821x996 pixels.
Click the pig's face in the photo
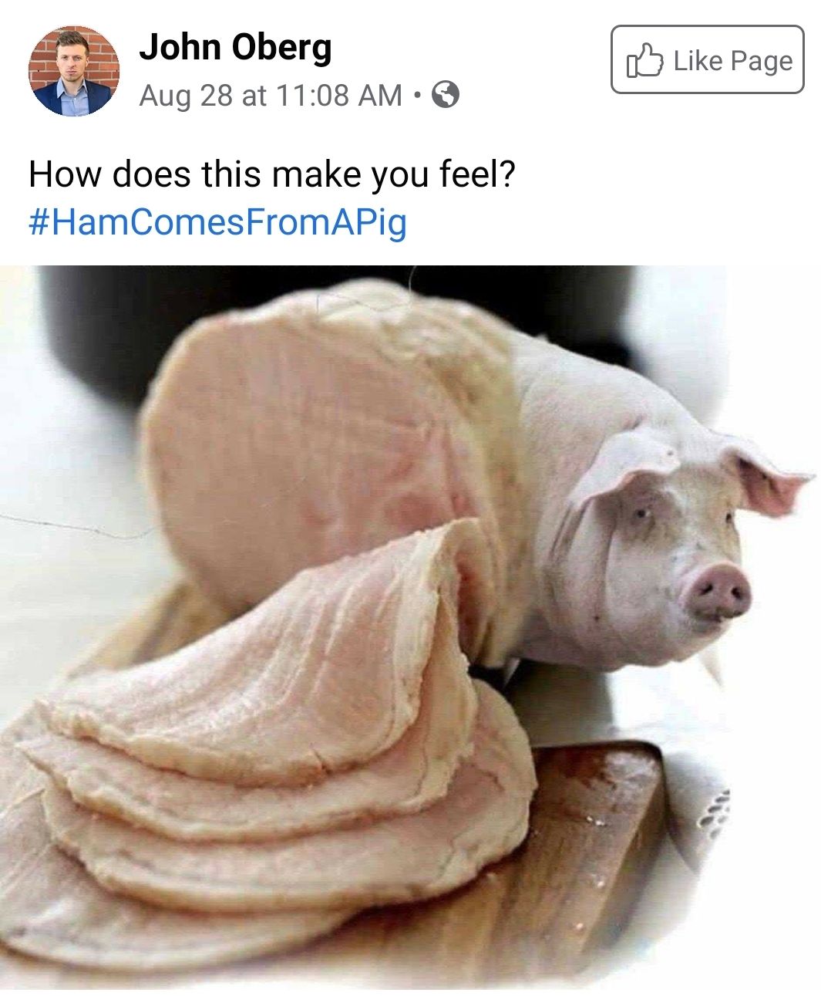tap(672, 555)
